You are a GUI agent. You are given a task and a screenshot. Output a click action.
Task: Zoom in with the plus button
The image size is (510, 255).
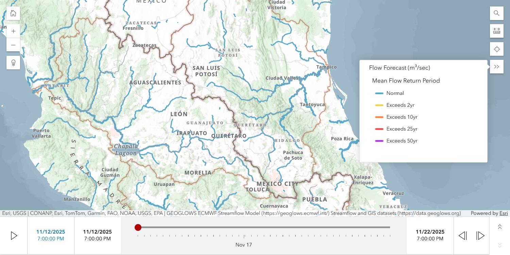pyautogui.click(x=13, y=31)
